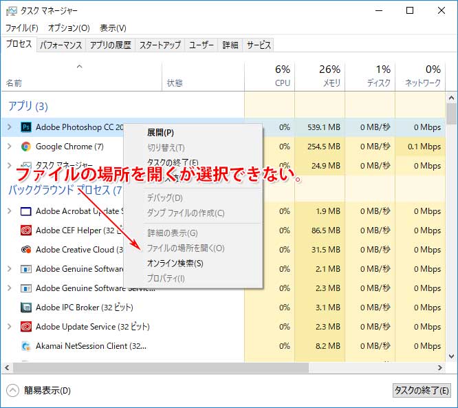
Task: Select the プロセス tab
Action: point(19,44)
